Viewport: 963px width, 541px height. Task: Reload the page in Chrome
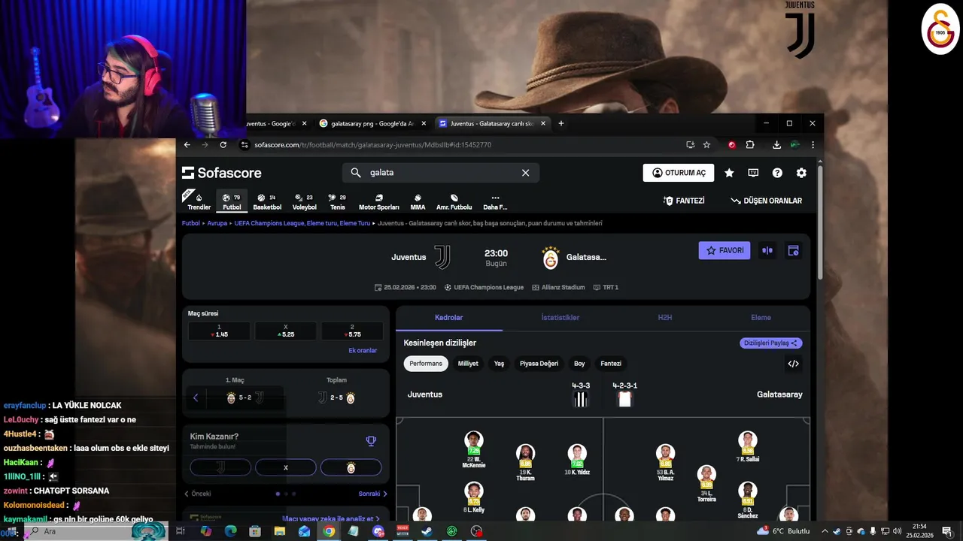pyautogui.click(x=223, y=144)
